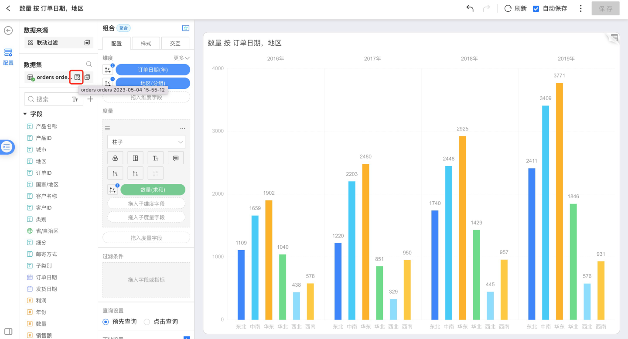This screenshot has height=339, width=628.
Task: Click the dataset preview icon next to orders
Action: pos(77,77)
